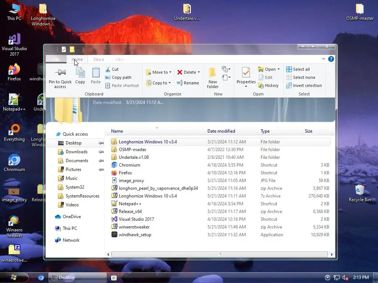Select all items

[x=298, y=69]
